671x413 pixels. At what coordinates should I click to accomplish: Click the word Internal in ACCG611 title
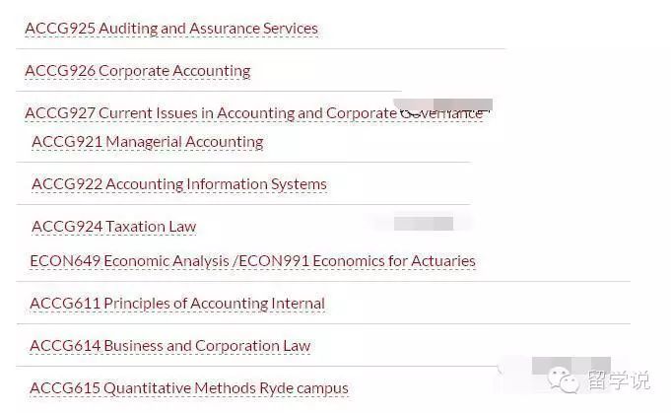pos(298,304)
